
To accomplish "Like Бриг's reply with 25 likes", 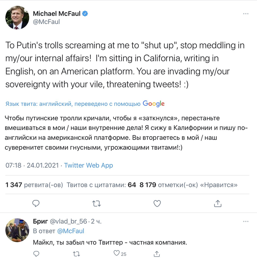I will point(117,253).
